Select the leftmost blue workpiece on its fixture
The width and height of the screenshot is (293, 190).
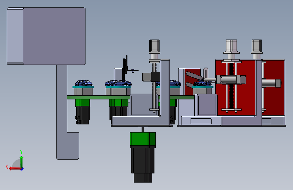click(83, 83)
